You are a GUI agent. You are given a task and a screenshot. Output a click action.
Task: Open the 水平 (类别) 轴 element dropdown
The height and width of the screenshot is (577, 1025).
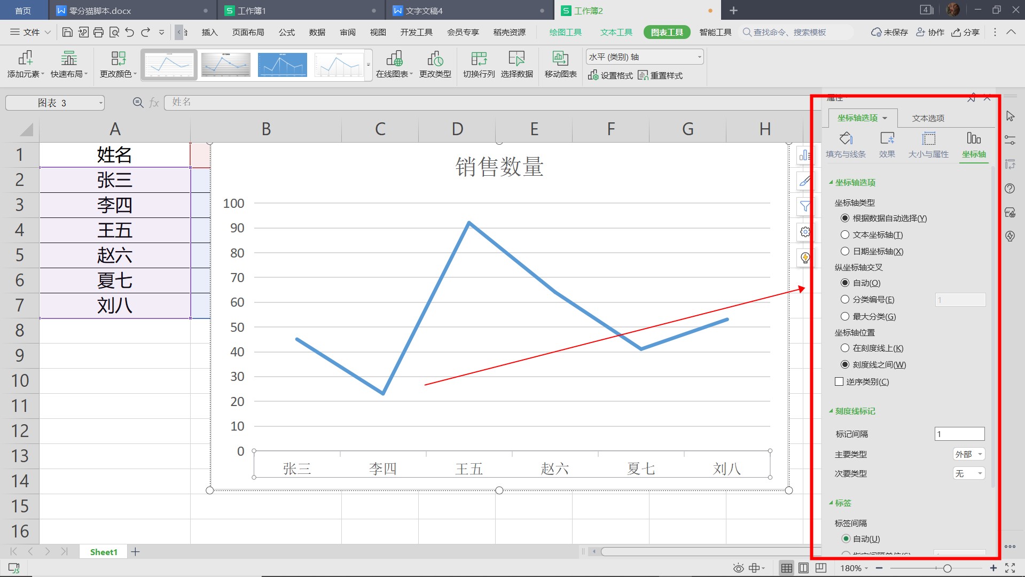tap(645, 57)
